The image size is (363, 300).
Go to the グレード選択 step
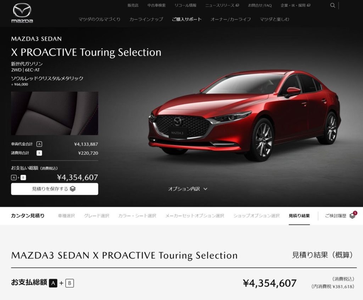coord(96,216)
